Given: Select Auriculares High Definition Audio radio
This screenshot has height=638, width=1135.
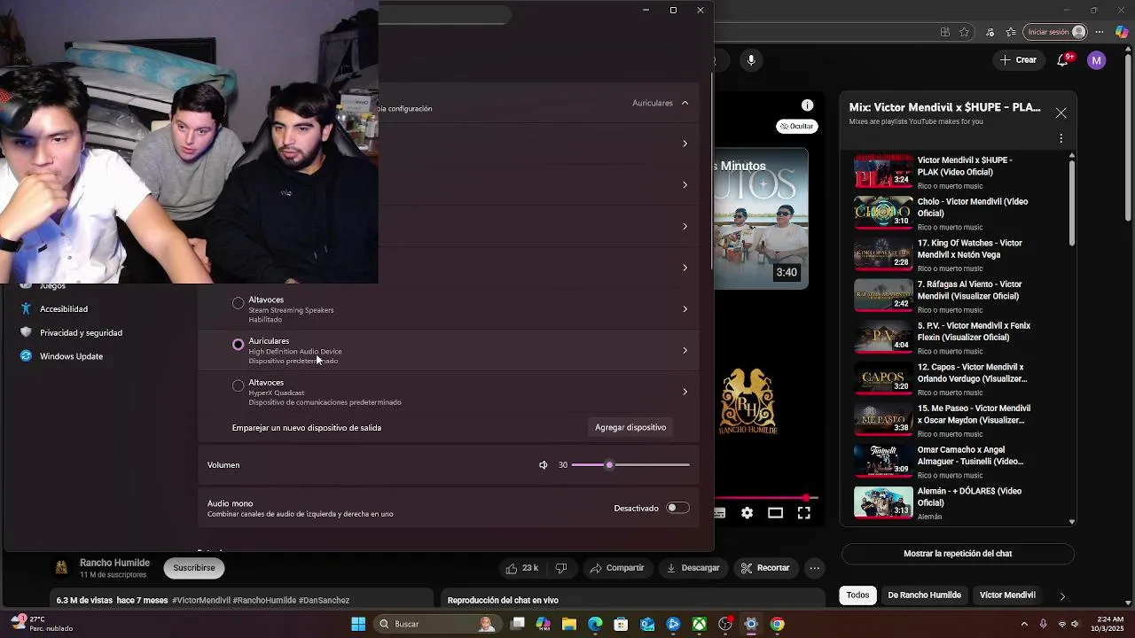Looking at the screenshot, I should click(238, 345).
